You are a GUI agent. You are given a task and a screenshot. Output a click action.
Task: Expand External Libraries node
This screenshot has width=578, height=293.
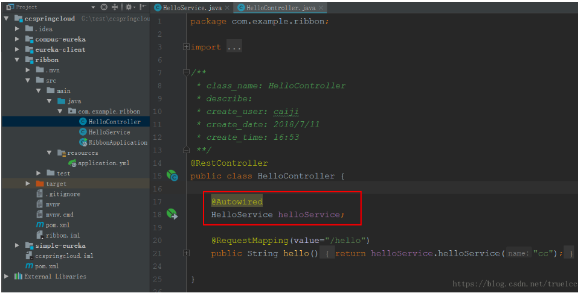(x=6, y=276)
